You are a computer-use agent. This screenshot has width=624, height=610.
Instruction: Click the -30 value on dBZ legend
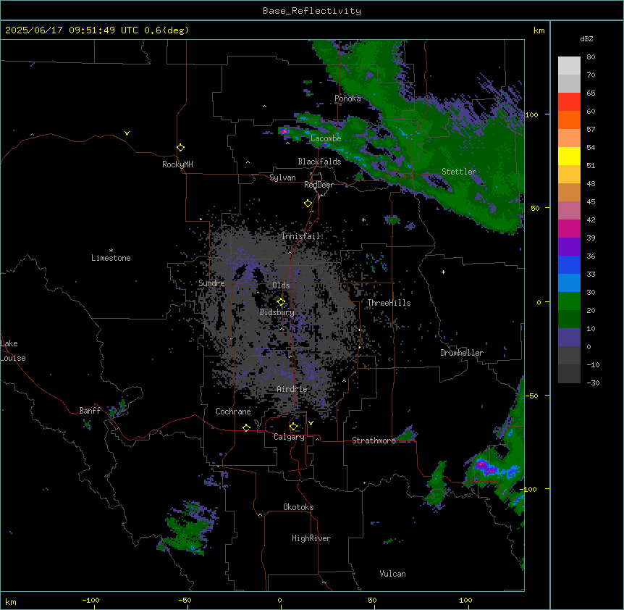[593, 383]
